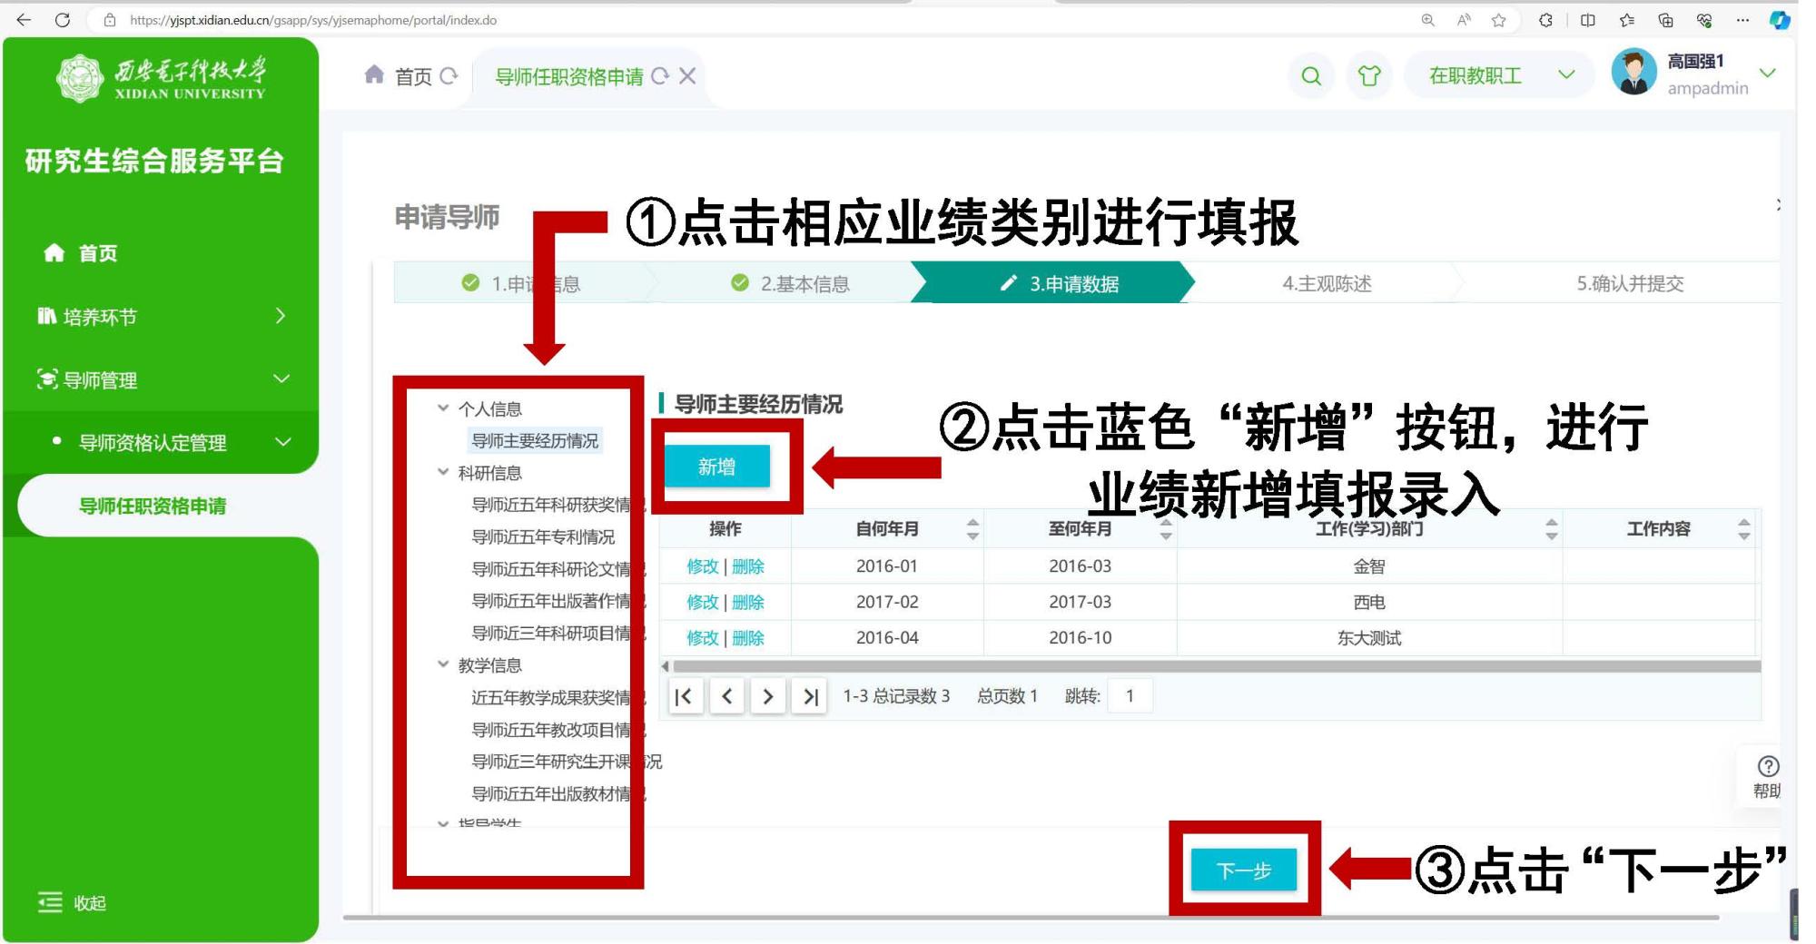The image size is (1816, 944).
Task: Go to last page of records
Action: tap(809, 697)
